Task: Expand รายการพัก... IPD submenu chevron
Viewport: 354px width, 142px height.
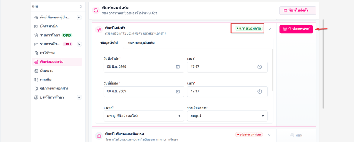Action: pos(79,44)
